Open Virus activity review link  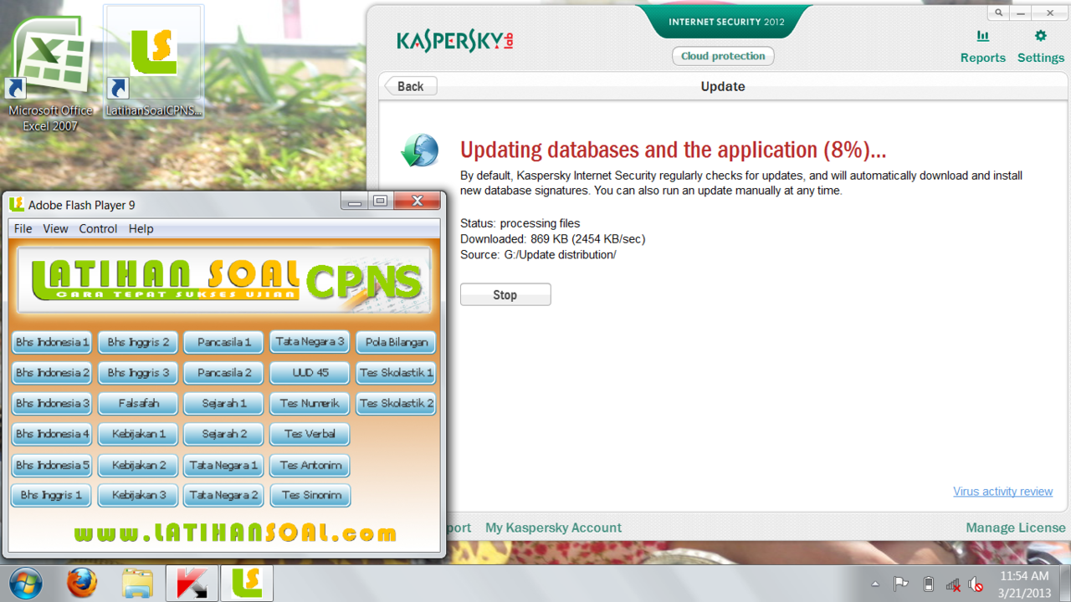[1002, 491]
